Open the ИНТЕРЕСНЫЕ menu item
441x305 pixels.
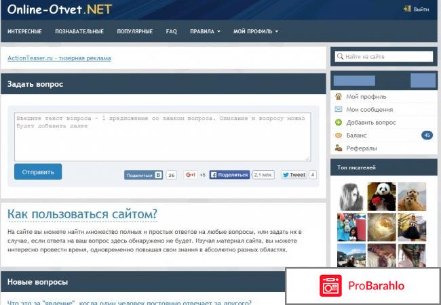(24, 31)
